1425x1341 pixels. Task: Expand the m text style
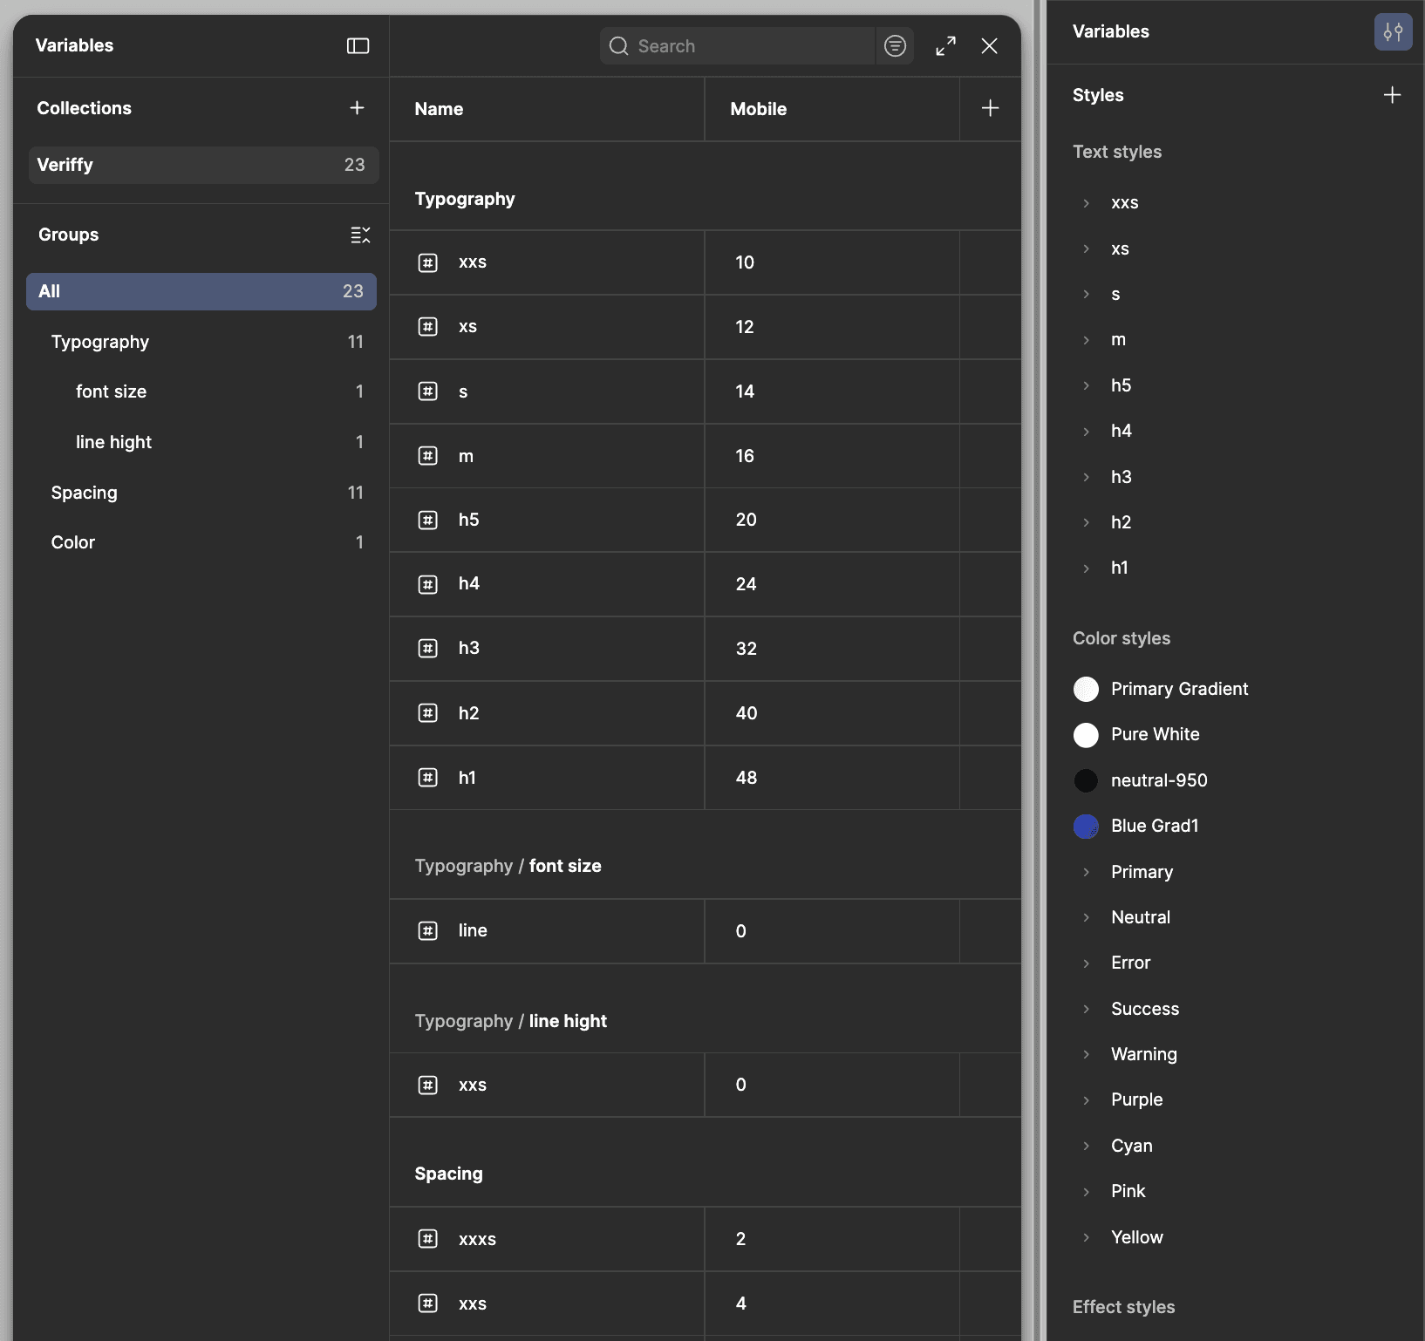point(1086,340)
